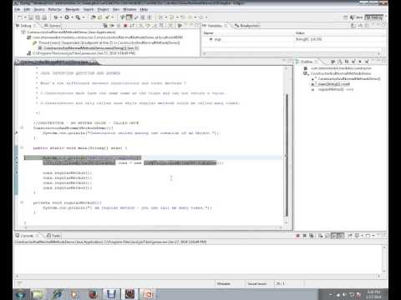
Task: Click the Name column header in Variables
Action: pos(208,33)
